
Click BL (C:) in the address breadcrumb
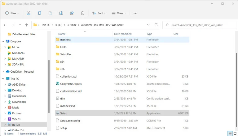(x=59, y=25)
